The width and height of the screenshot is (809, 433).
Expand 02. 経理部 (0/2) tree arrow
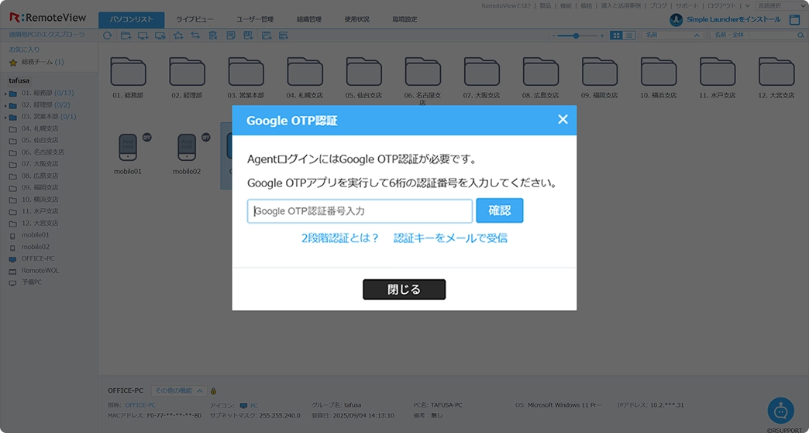tap(5, 106)
